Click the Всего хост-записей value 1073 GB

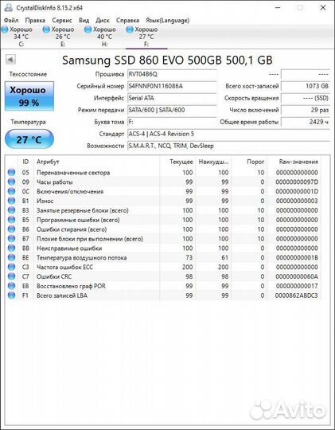pos(306,86)
